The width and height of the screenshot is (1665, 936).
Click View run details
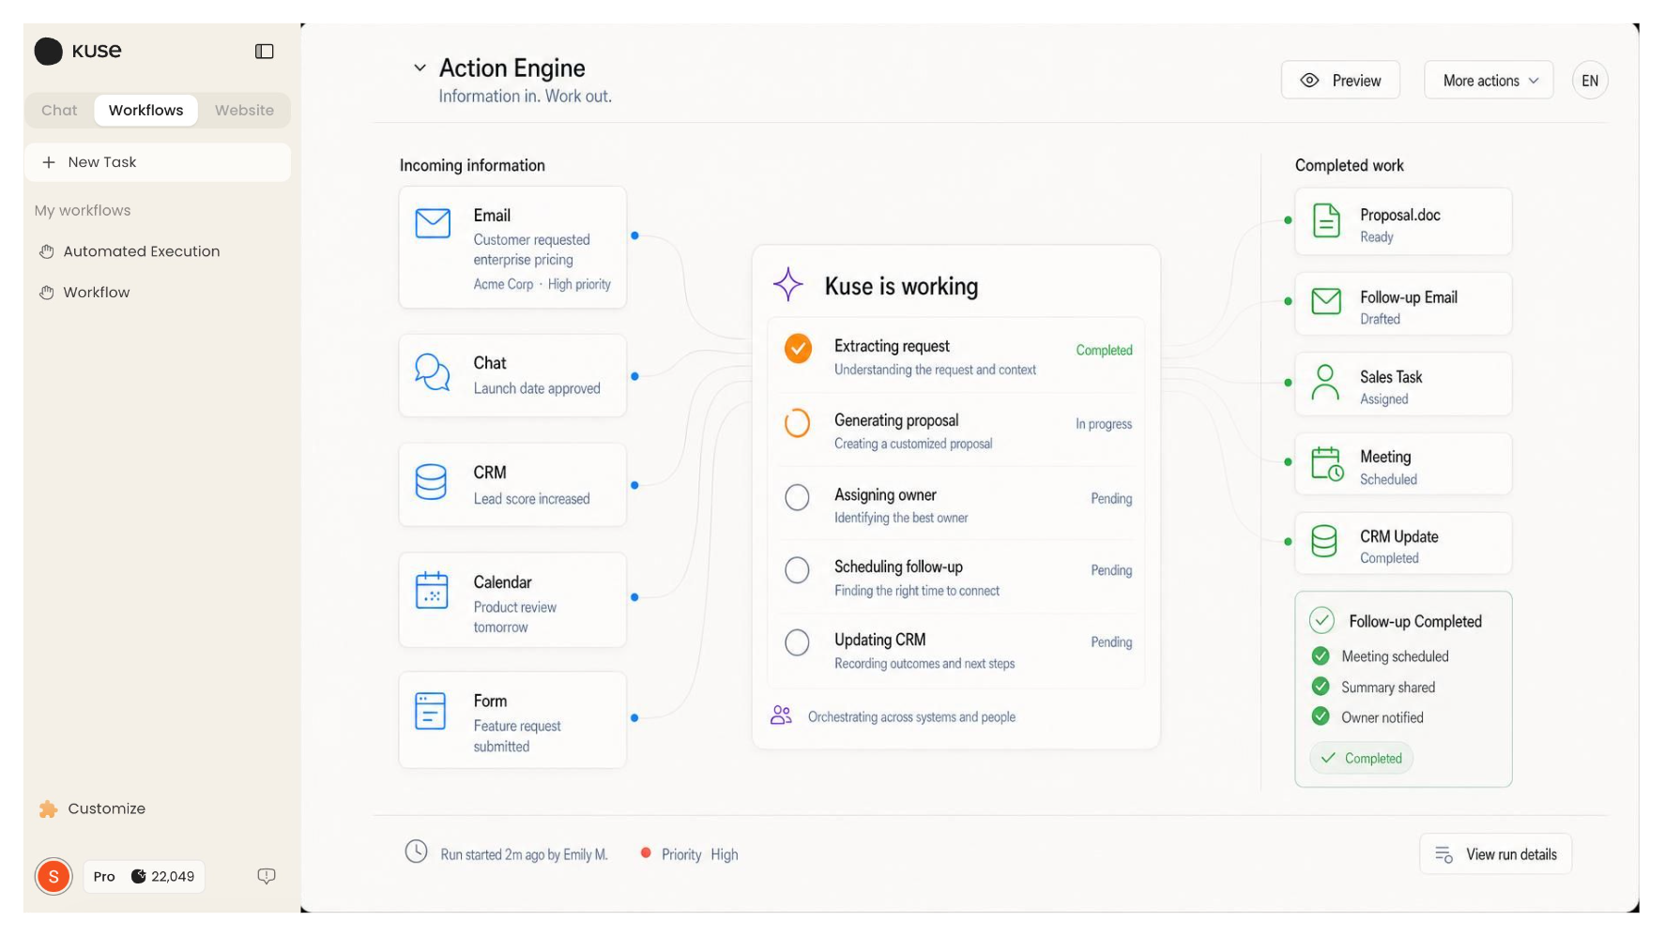1495,854
